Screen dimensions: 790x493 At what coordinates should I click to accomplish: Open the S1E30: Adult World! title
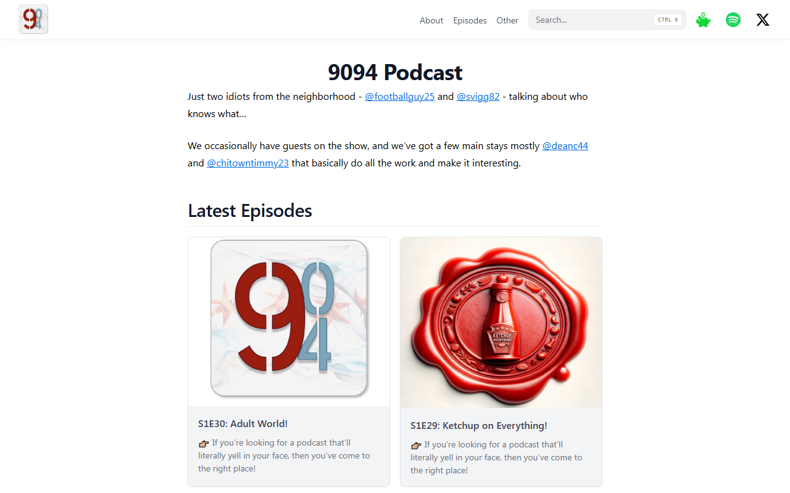[x=243, y=424]
